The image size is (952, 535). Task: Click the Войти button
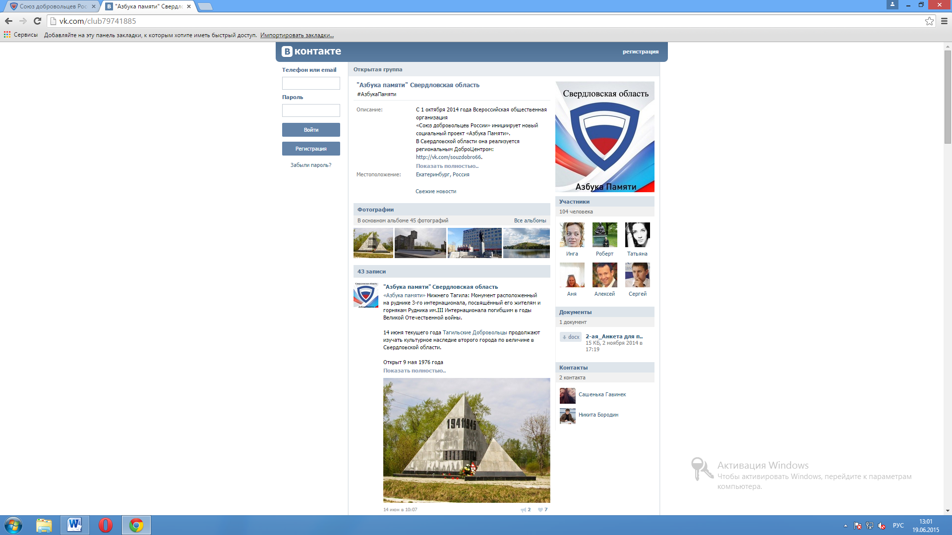311,130
